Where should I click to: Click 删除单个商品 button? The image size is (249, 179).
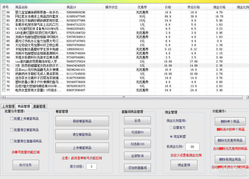tap(230, 121)
